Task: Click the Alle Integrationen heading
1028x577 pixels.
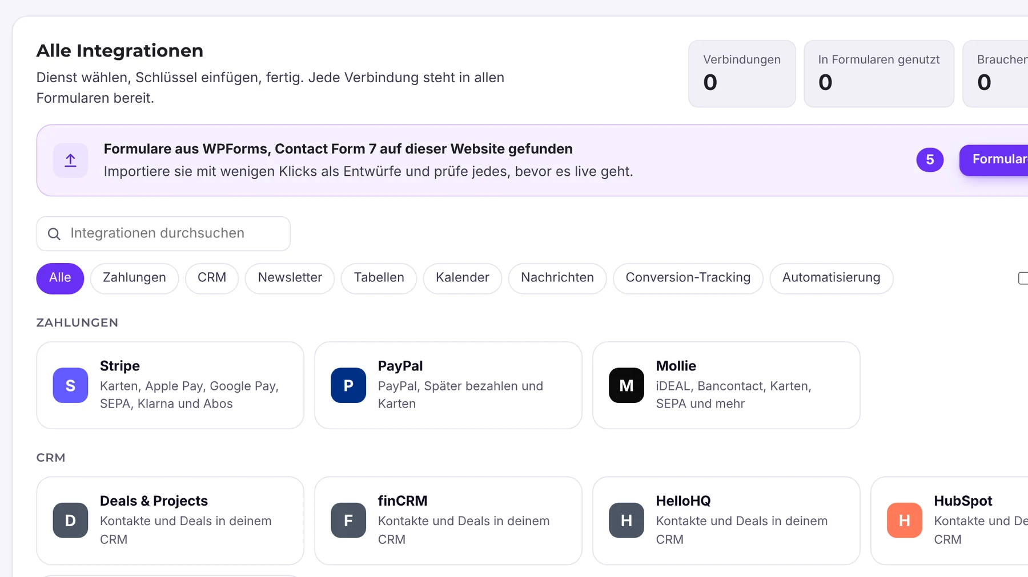Action: tap(120, 51)
